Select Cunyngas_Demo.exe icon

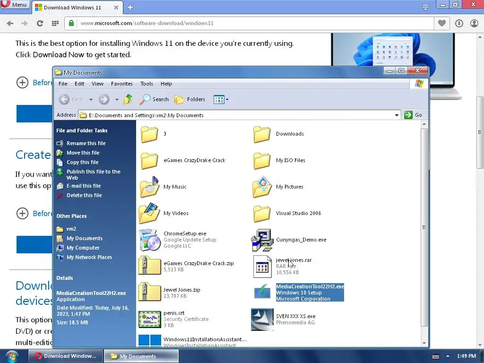pos(262,240)
